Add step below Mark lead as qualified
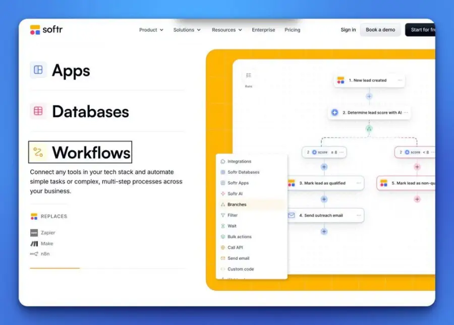Viewport: 454px width, 325px height. 324,199
